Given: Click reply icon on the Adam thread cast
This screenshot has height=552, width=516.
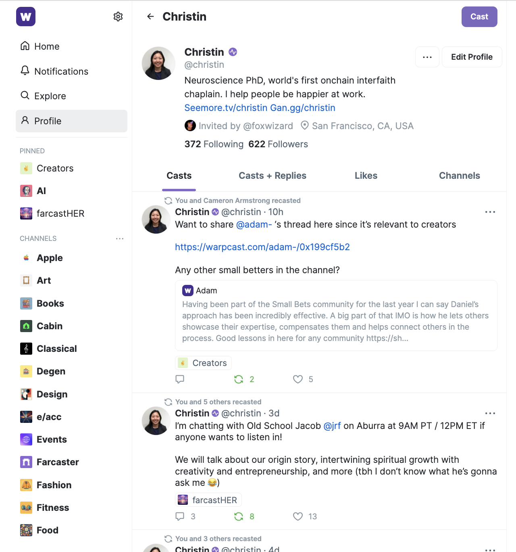Looking at the screenshot, I should (180, 379).
